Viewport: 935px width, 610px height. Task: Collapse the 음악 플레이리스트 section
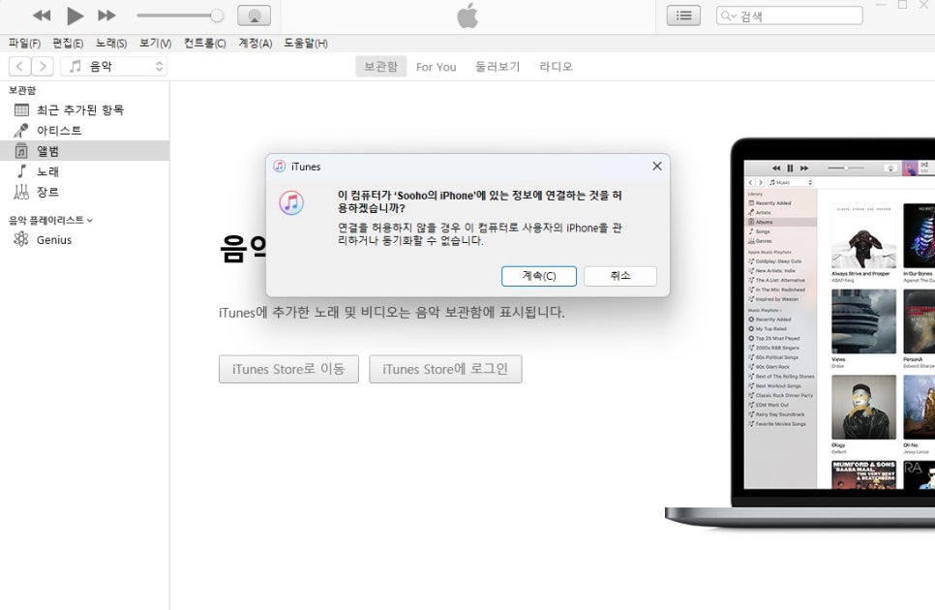[90, 220]
